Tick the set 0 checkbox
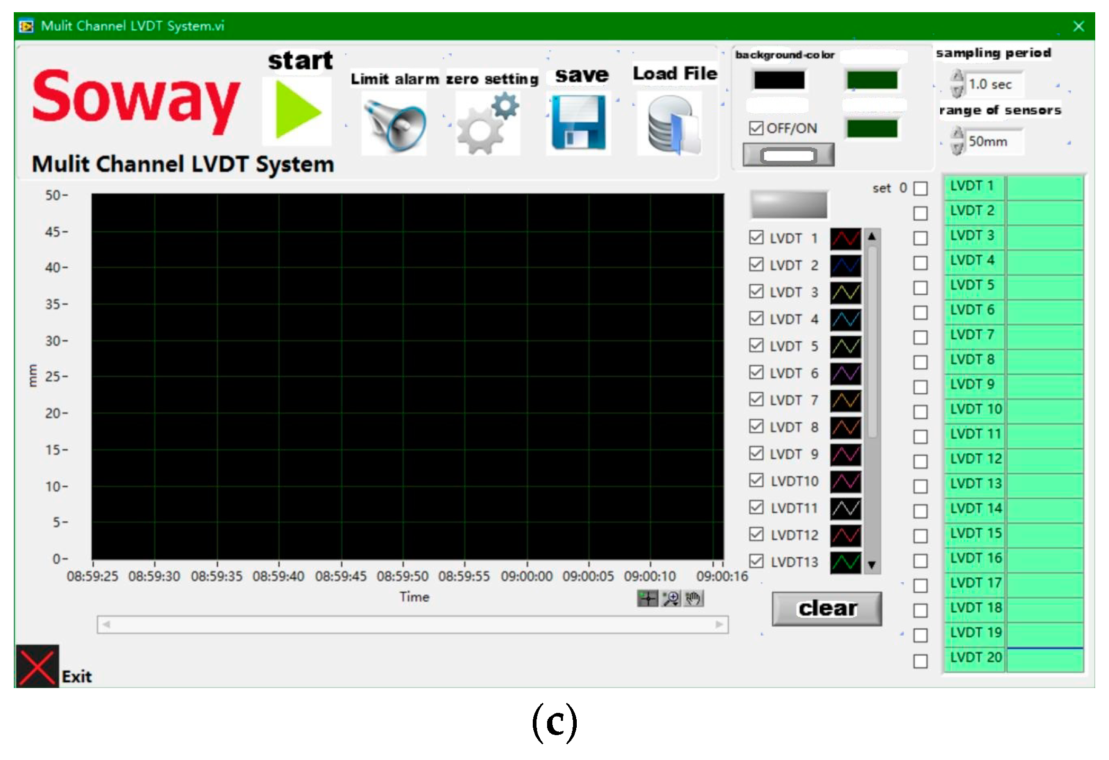The width and height of the screenshot is (1109, 760). (x=920, y=188)
